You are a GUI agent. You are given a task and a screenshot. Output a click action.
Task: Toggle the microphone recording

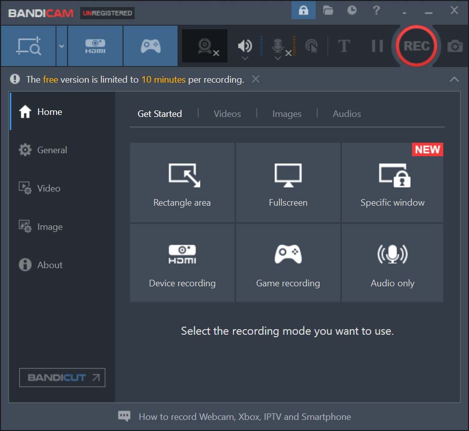[x=278, y=45]
